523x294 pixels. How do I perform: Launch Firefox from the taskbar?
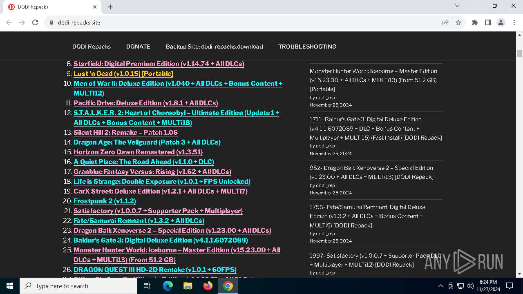tap(208, 286)
